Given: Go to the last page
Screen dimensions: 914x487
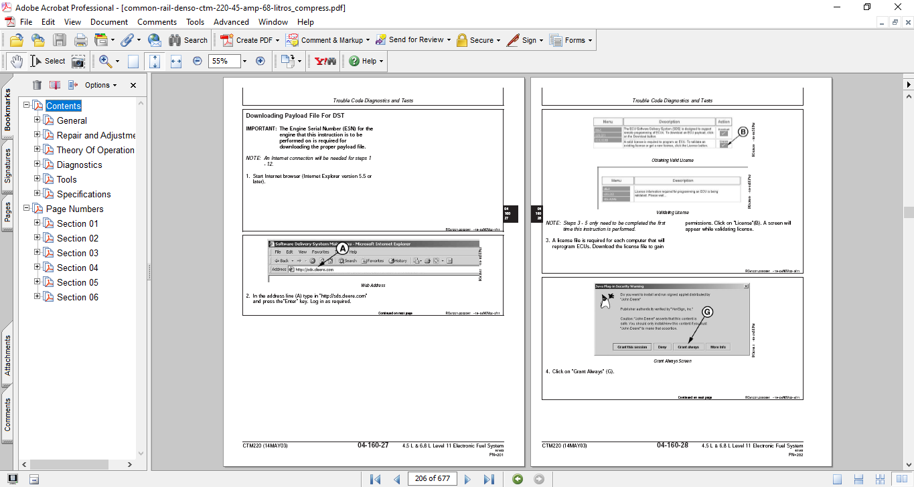Looking at the screenshot, I should click(489, 479).
